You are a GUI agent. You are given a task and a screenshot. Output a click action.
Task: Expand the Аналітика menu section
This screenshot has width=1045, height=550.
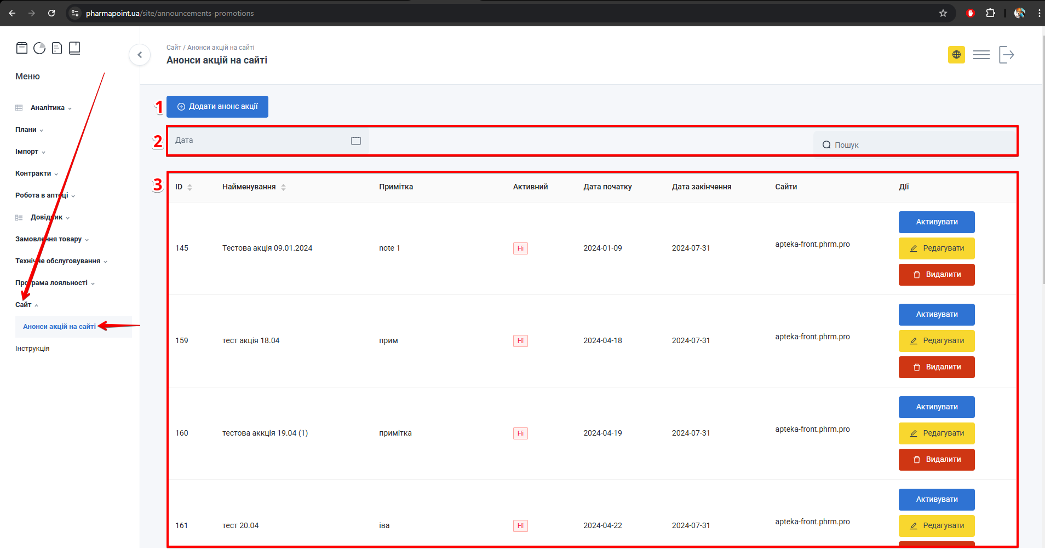48,108
